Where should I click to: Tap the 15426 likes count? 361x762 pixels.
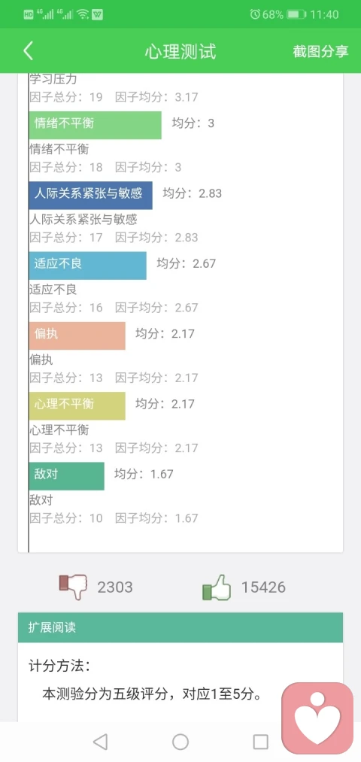tap(263, 587)
